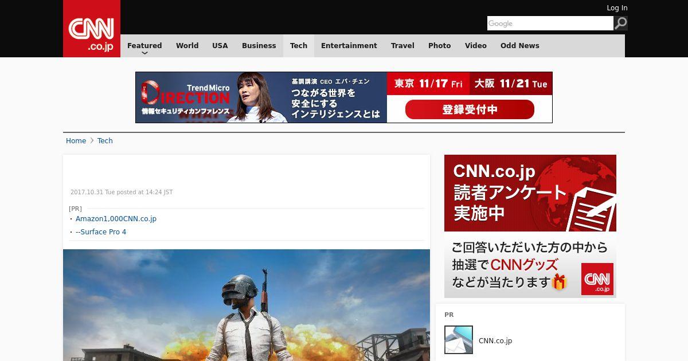688x361 pixels.
Task: Open the Odd News section
Action: click(x=520, y=46)
